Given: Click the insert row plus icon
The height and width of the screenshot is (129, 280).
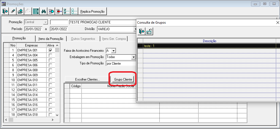Looking at the screenshot, I should (51, 12).
